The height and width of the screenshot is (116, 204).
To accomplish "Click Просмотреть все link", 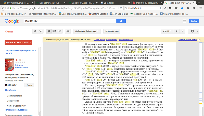I will pos(126,40).
